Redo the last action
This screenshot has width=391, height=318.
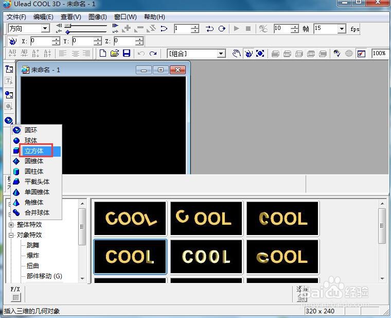[153, 54]
